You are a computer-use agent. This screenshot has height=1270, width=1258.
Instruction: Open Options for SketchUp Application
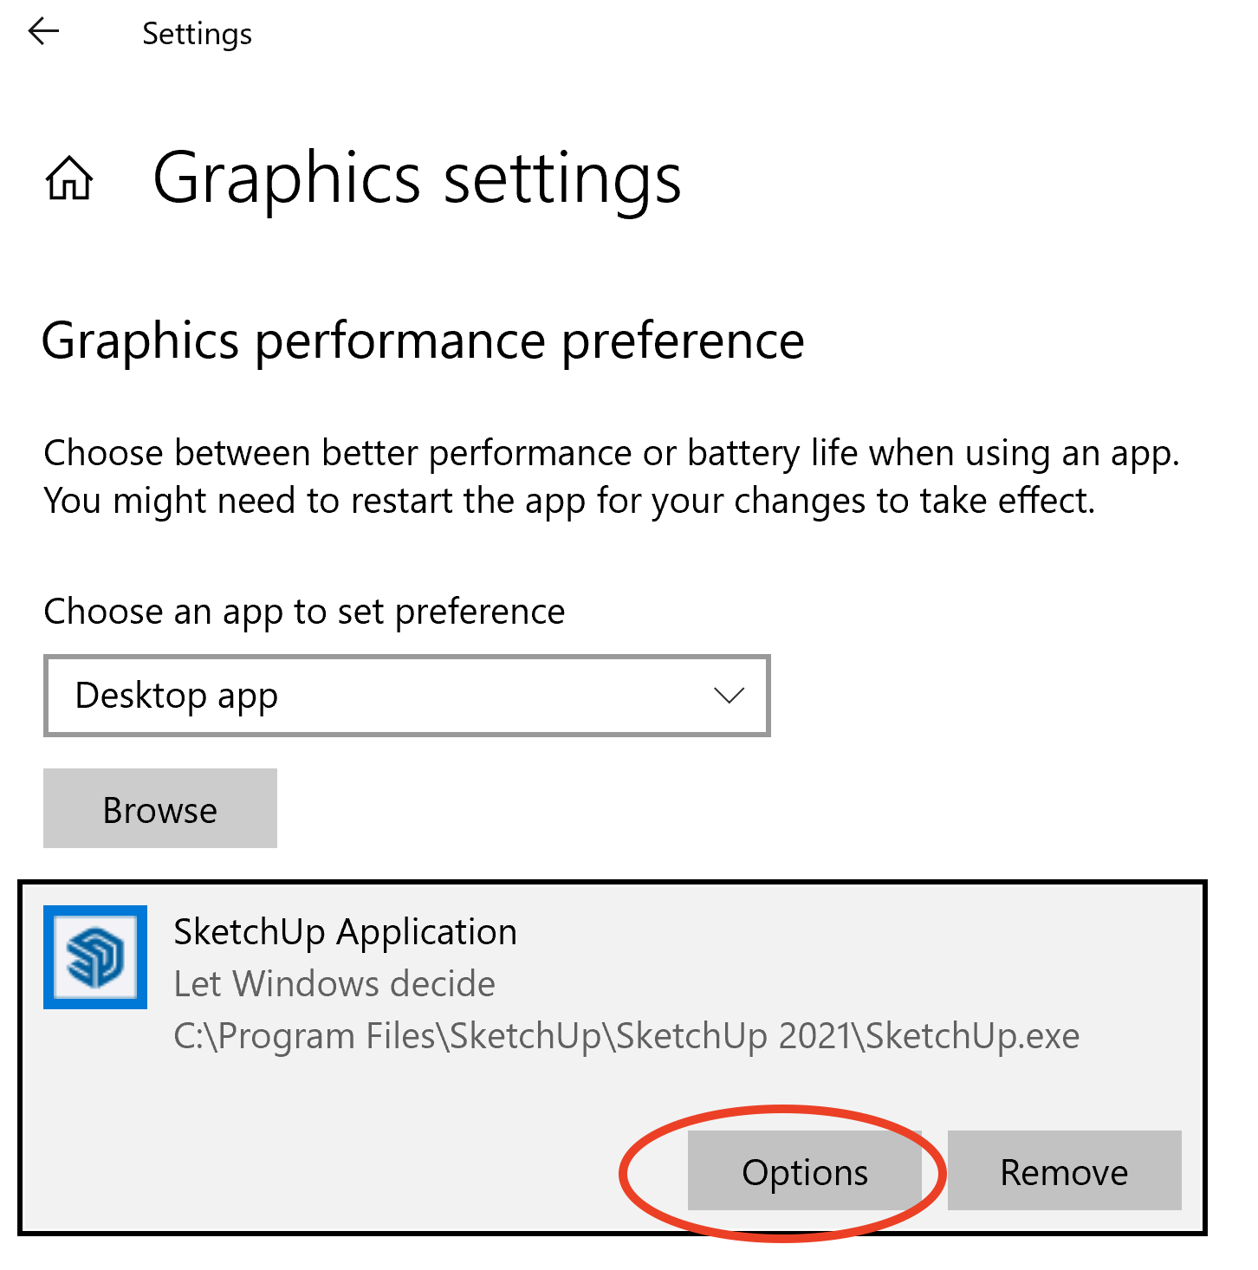coord(804,1171)
